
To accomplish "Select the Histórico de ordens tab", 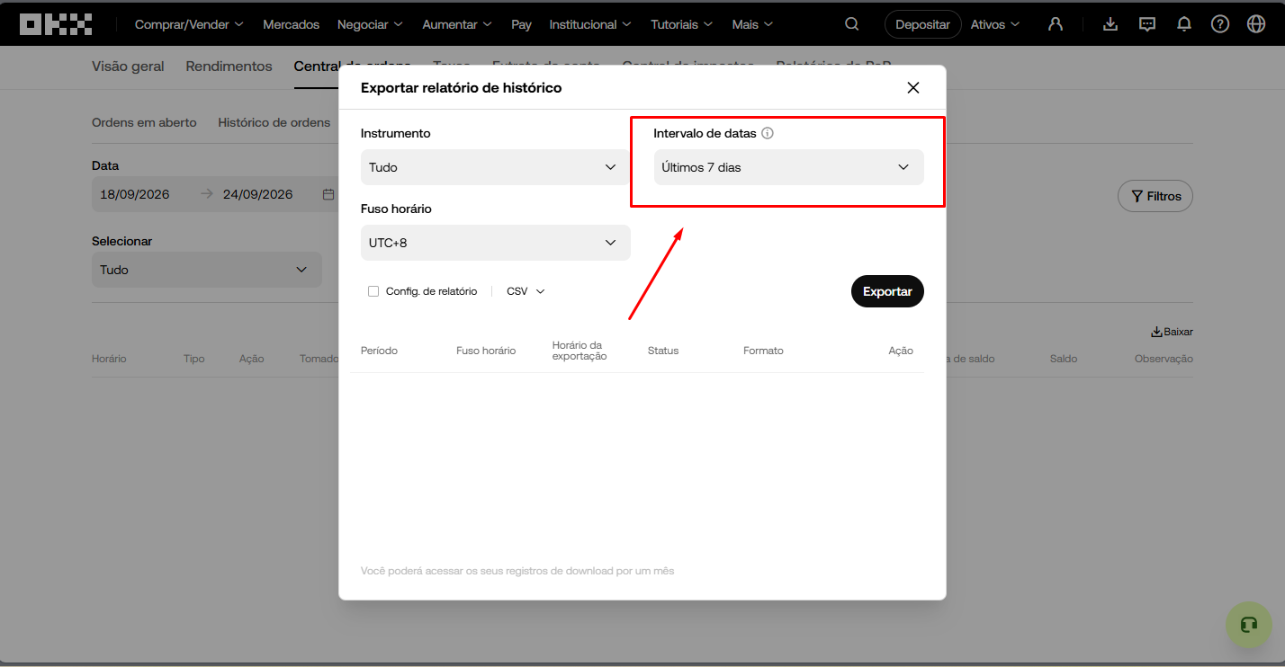I will point(274,122).
